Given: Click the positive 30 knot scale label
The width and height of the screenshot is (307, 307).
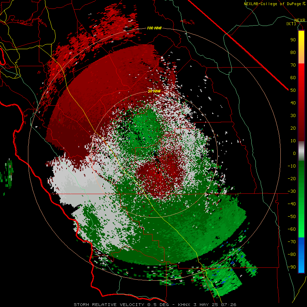Looking at the screenshot, I should (x=293, y=116).
